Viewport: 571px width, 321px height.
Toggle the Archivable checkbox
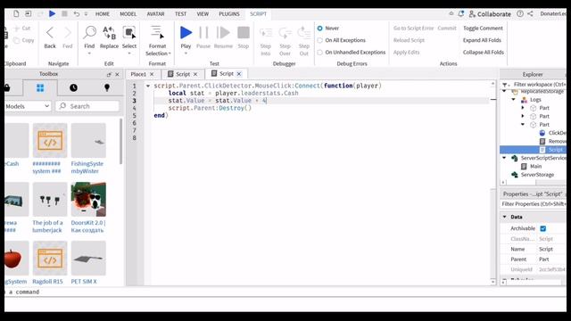click(543, 228)
